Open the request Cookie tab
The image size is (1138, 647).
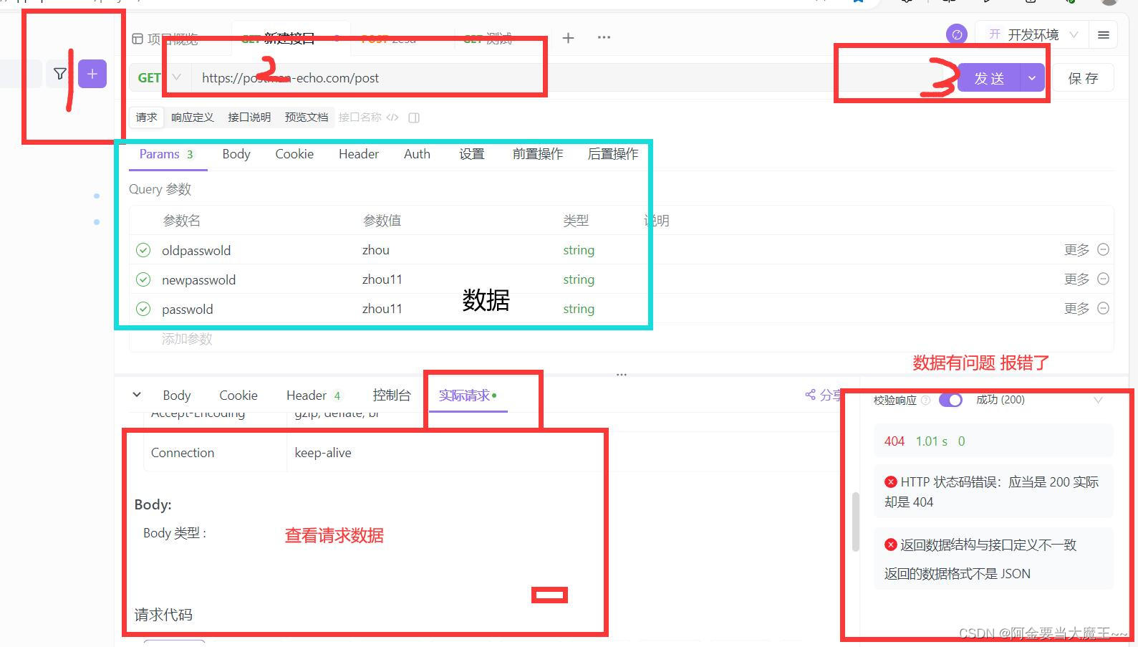tap(294, 154)
